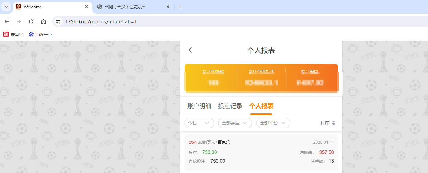Viewport: 428px width, 173px height.
Task: Switch to the Welcome tab
Action: coord(52,7)
